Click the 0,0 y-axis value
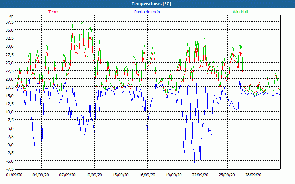Screen dimensions: 295x184 pos(11,144)
